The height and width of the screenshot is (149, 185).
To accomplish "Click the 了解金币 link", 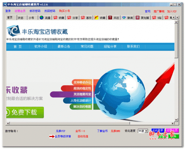I will [102, 131].
